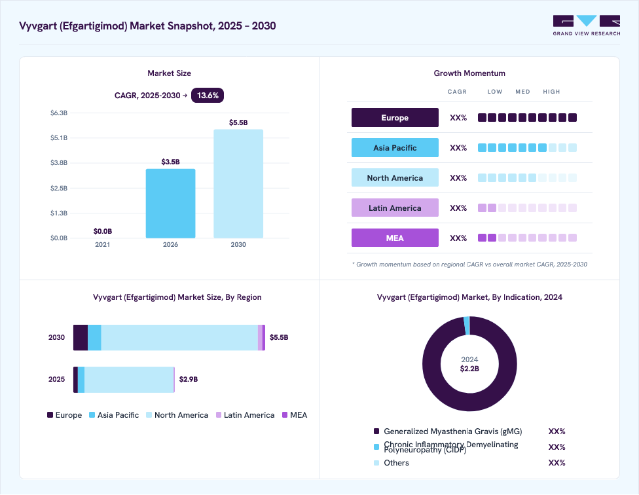Click the Asia Pacific growth momentum squares
This screenshot has height=495, width=639.
coord(527,147)
